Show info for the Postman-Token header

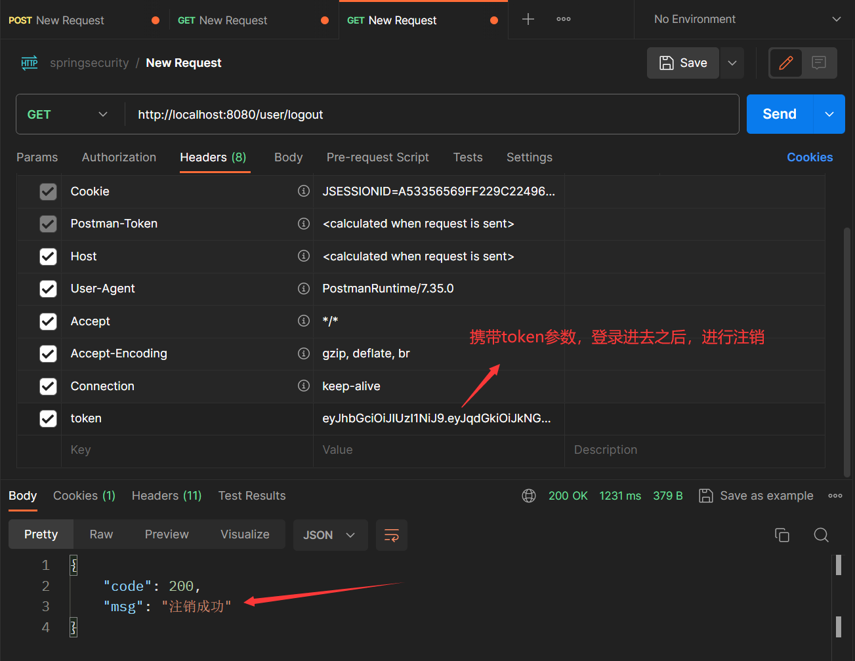point(304,224)
